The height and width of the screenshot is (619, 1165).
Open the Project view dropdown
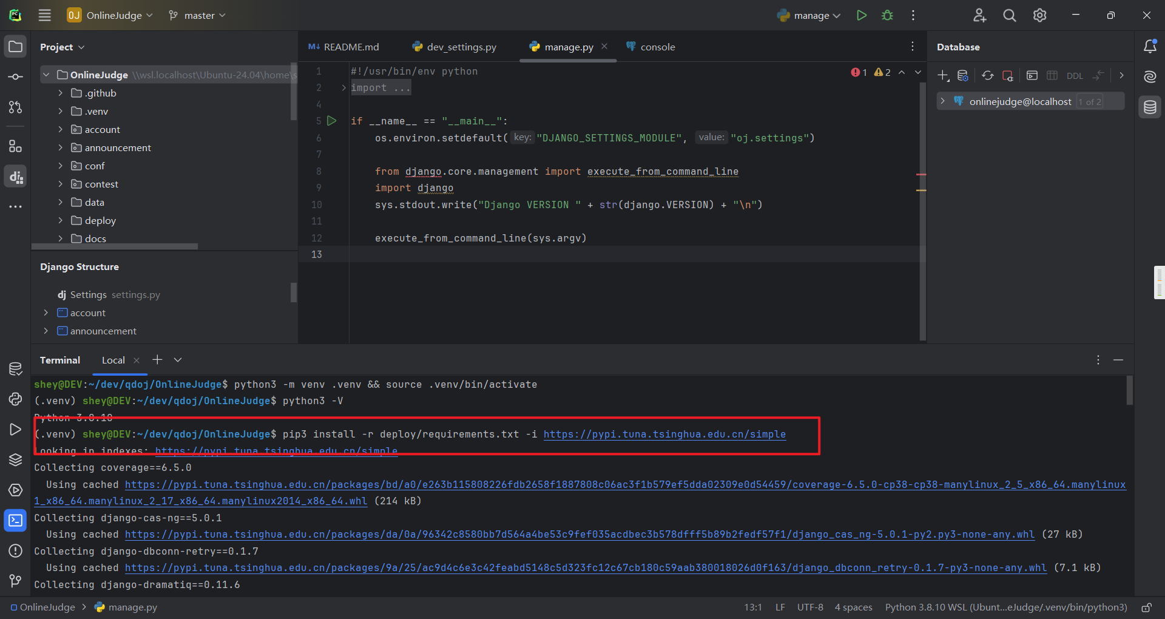pyautogui.click(x=62, y=47)
